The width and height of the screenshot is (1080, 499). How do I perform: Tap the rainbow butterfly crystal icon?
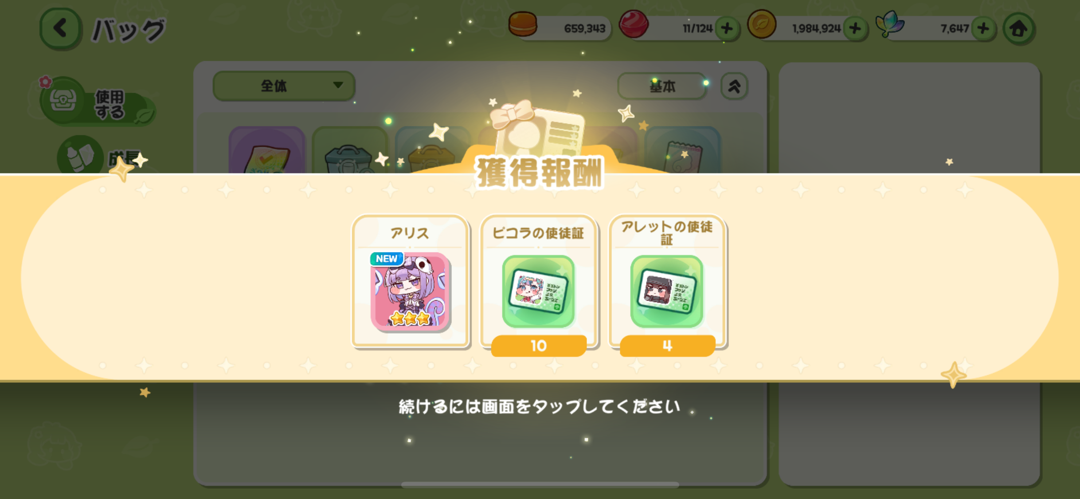click(x=890, y=24)
